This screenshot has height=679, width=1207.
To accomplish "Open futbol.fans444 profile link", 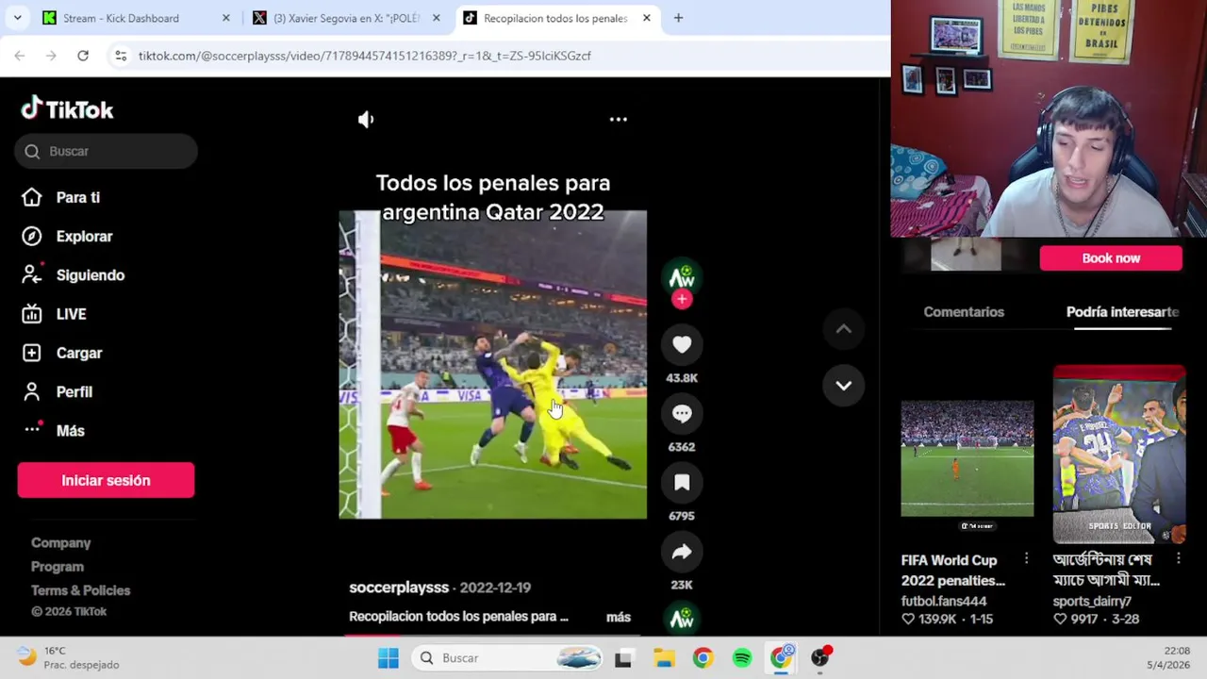I will tap(944, 602).
